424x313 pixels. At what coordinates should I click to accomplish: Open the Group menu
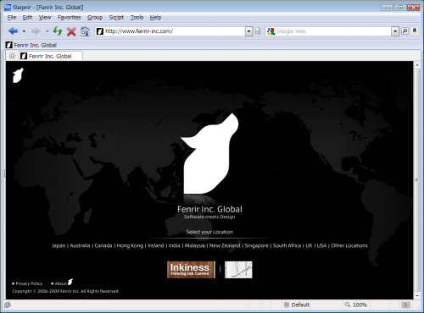95,18
